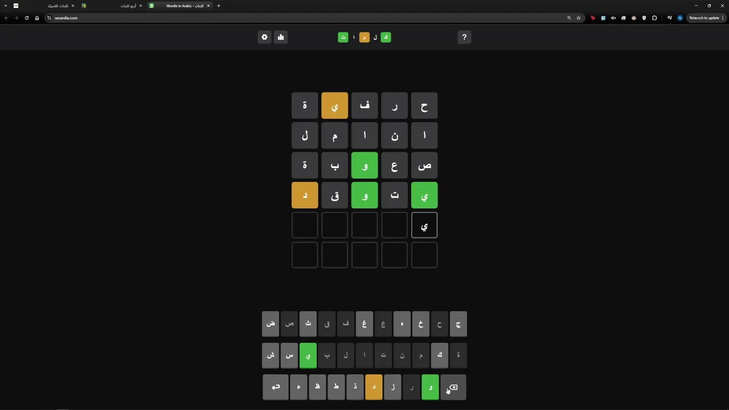Tap the green و key on keyboard
The image size is (729, 410).
[430, 387]
